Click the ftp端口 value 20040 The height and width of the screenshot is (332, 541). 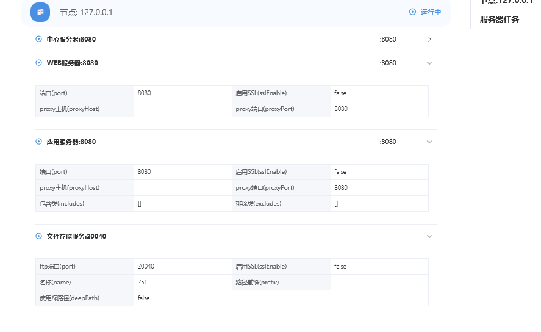(146, 266)
